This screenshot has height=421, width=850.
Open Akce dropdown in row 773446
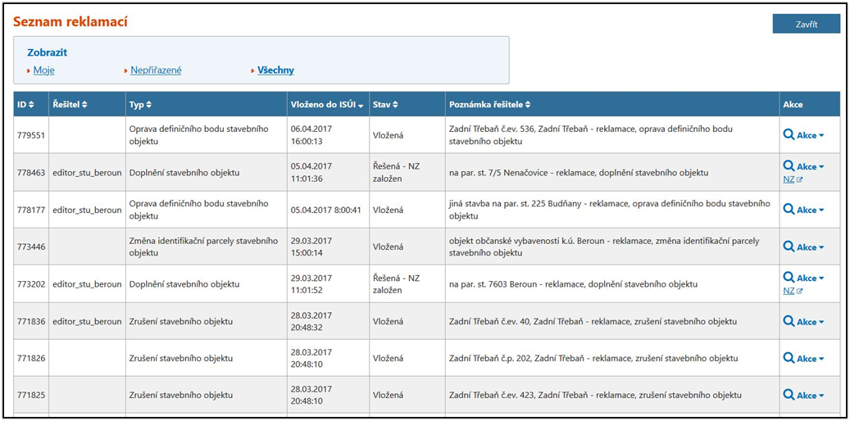pyautogui.click(x=810, y=247)
